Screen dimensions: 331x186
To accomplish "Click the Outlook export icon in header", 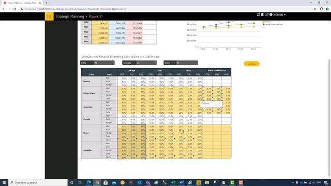I will point(262,14).
